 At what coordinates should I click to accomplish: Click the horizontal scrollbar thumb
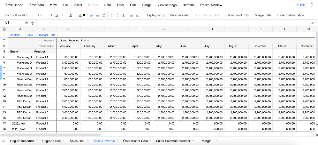[x=51, y=135]
